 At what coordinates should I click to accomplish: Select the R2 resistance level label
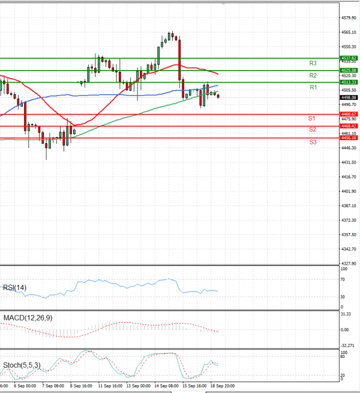[x=313, y=75]
